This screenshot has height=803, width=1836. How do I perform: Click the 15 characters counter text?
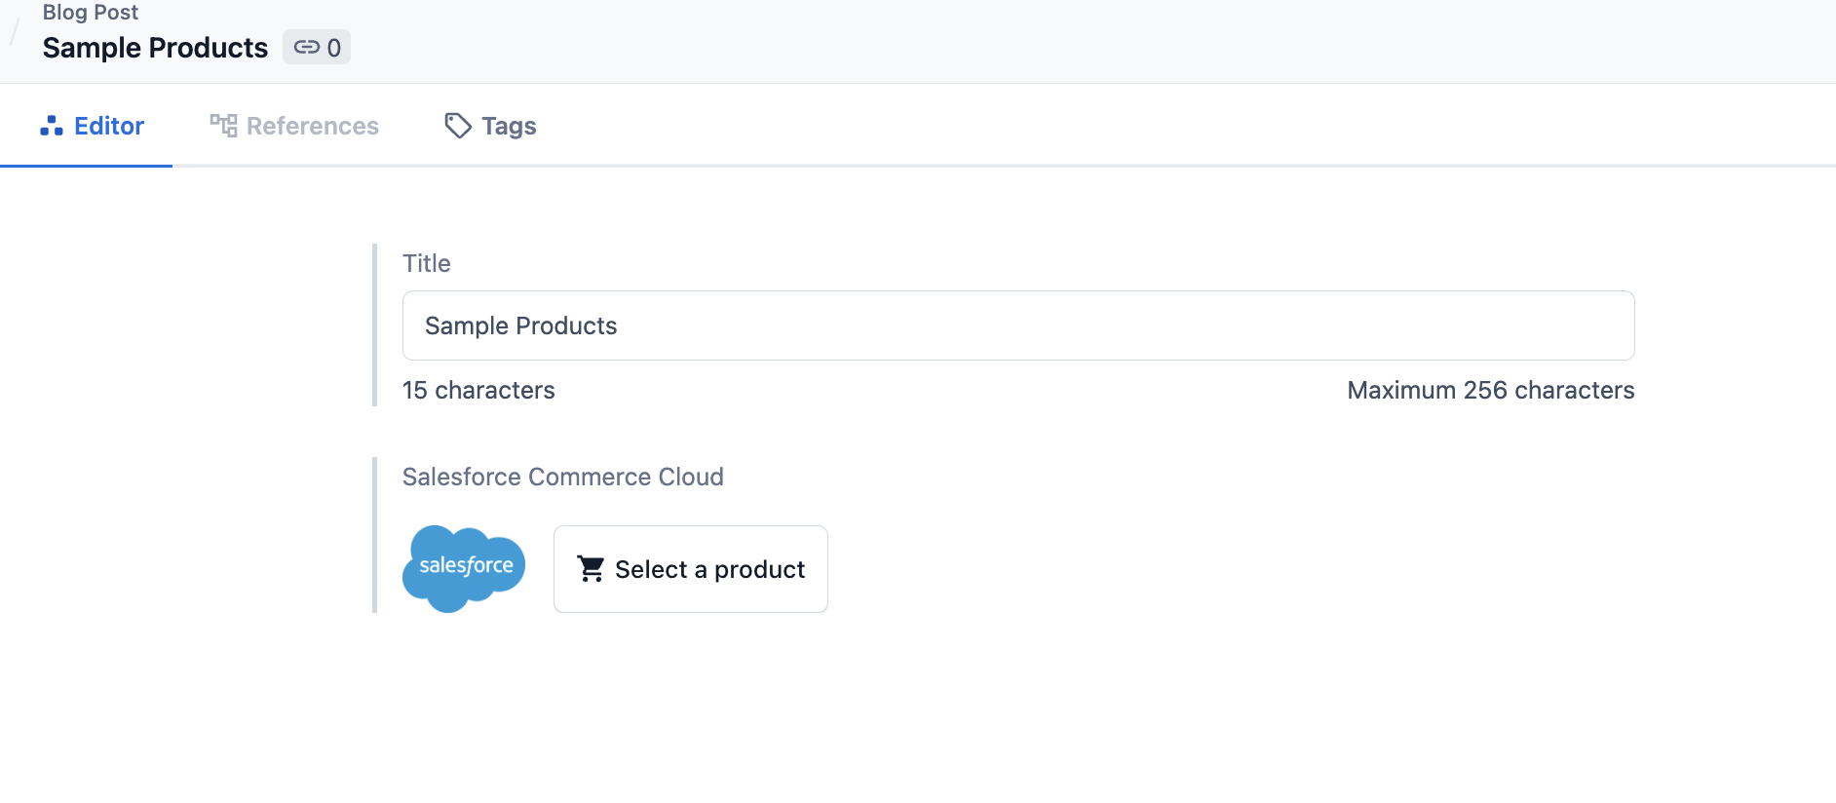(478, 390)
